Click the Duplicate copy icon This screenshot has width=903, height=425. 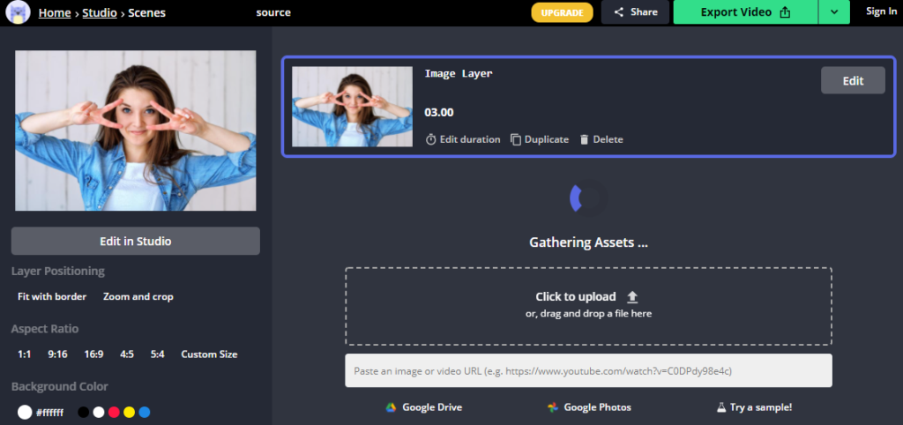(x=516, y=139)
